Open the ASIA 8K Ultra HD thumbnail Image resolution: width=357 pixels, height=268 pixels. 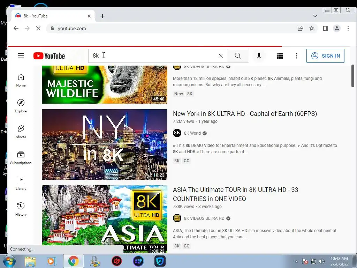point(105,219)
